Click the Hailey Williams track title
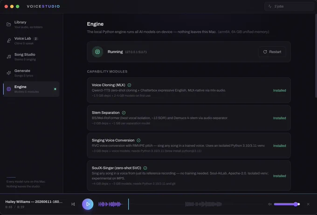 pos(34,202)
